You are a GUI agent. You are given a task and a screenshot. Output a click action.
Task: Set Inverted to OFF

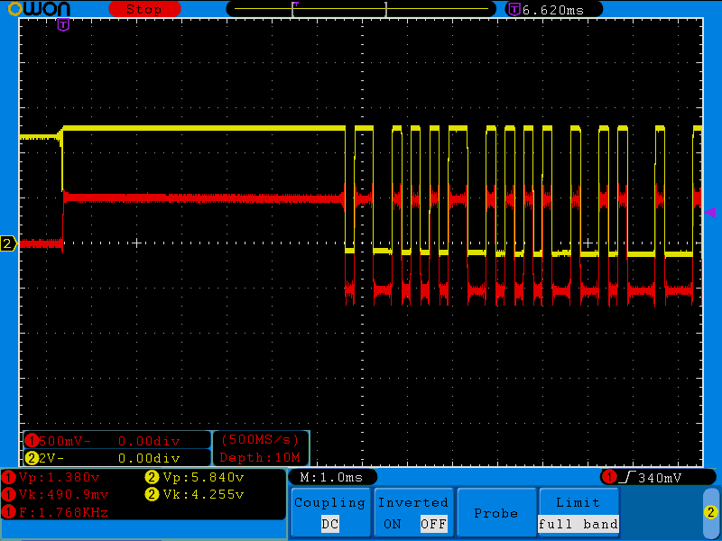click(433, 524)
